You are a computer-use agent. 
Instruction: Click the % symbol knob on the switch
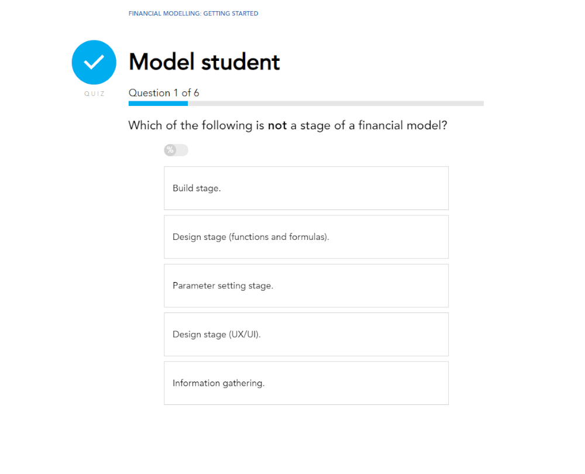(x=170, y=150)
